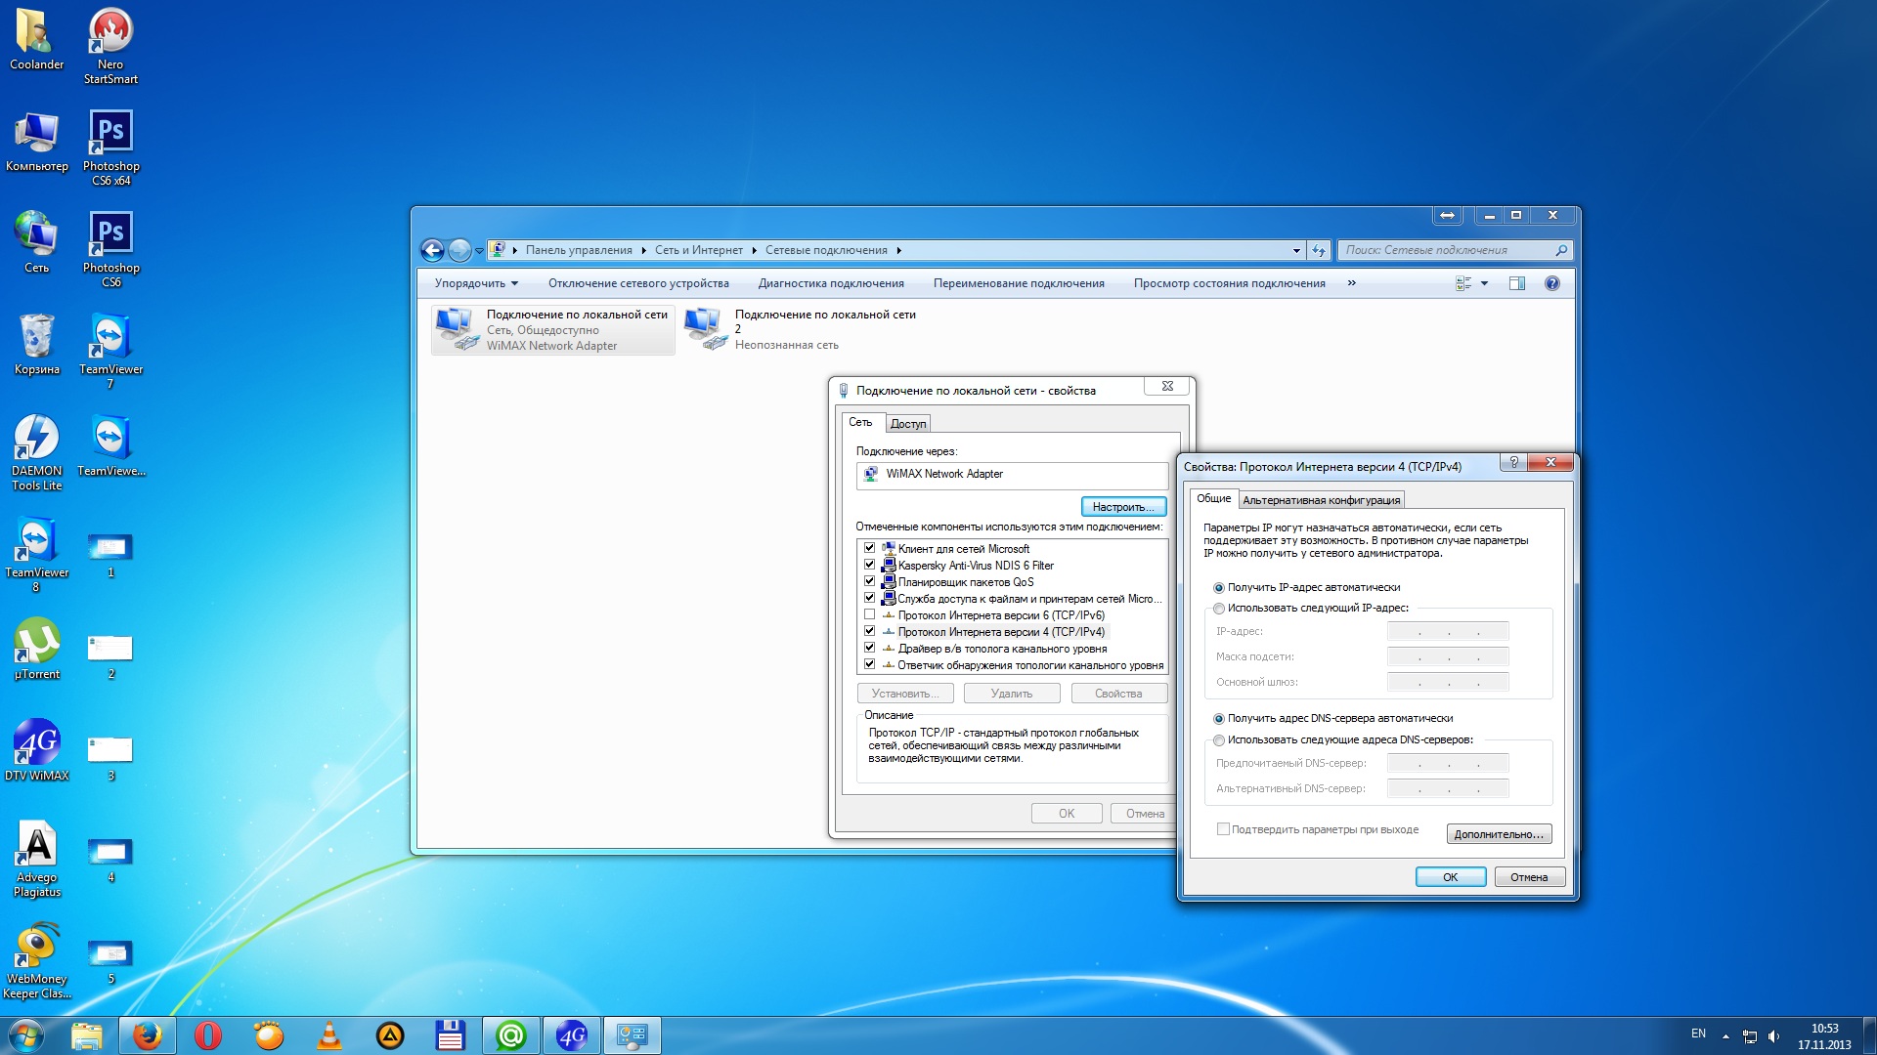
Task: Click the Firefox taskbar icon
Action: [x=148, y=1035]
